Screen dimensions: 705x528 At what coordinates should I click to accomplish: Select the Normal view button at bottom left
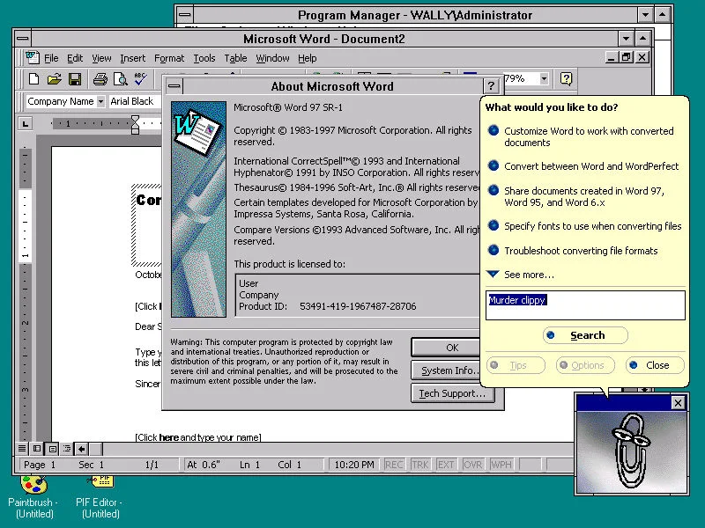21,448
